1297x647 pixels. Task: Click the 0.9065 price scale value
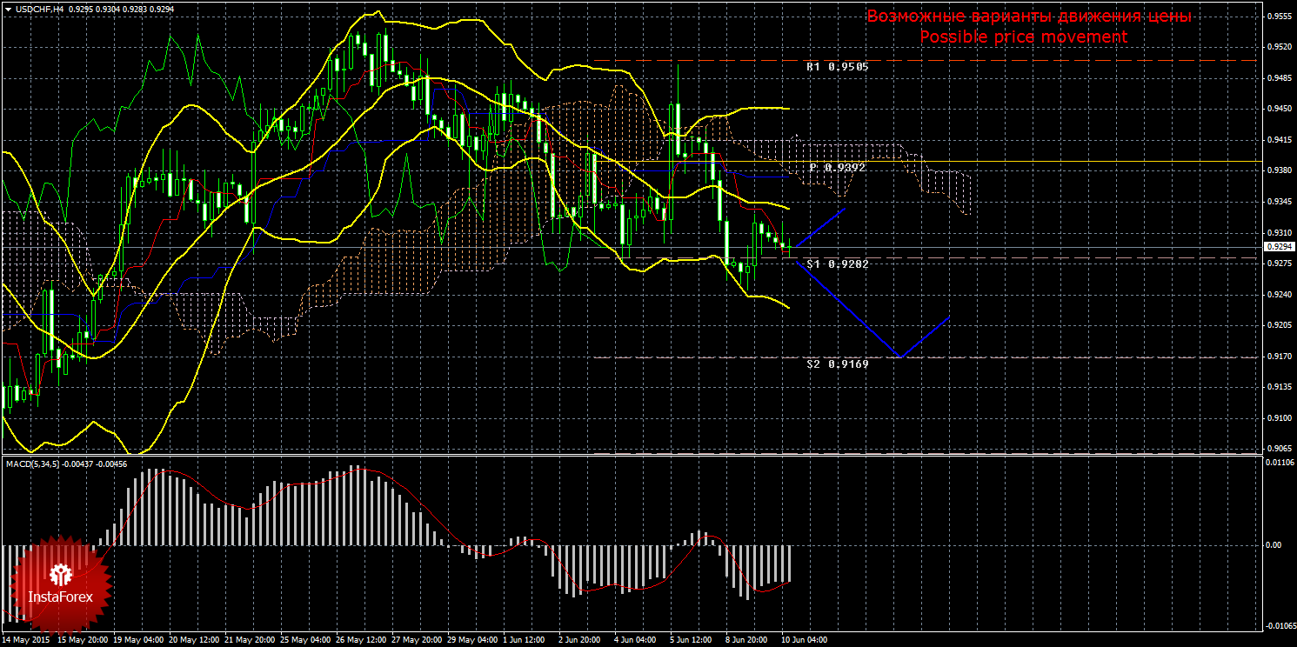click(1278, 449)
